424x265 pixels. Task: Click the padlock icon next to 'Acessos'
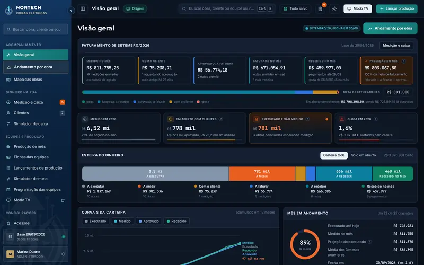pyautogui.click(x=8, y=223)
